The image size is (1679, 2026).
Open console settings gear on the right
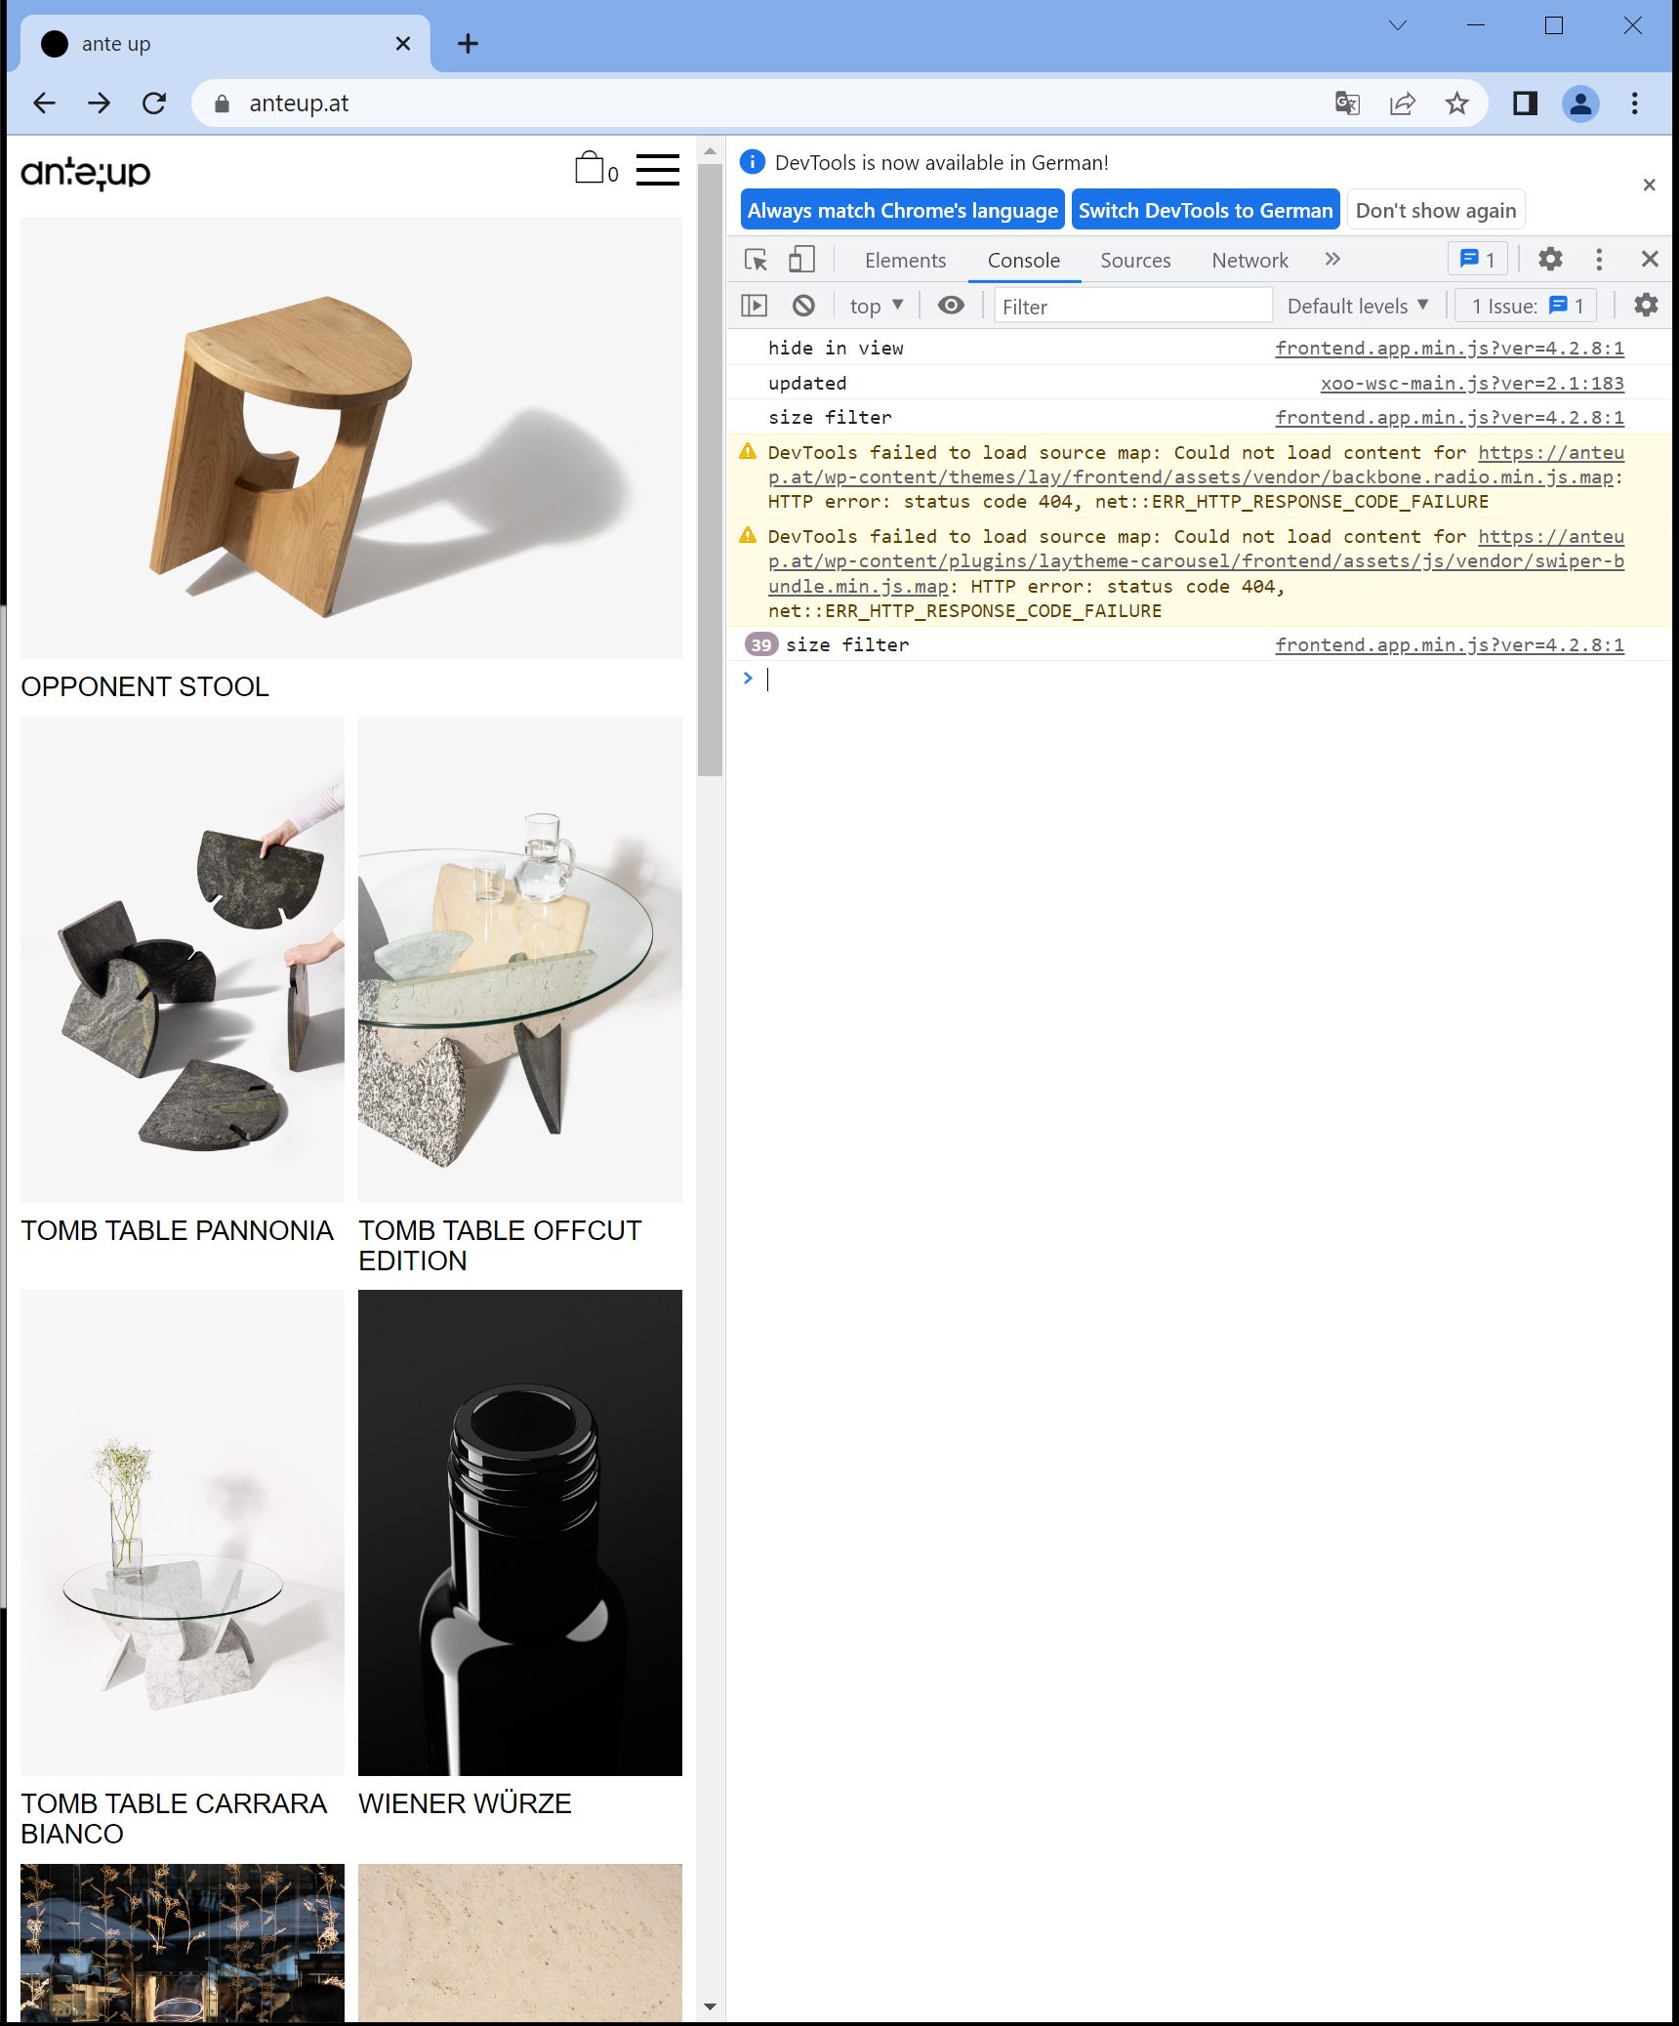[1645, 305]
